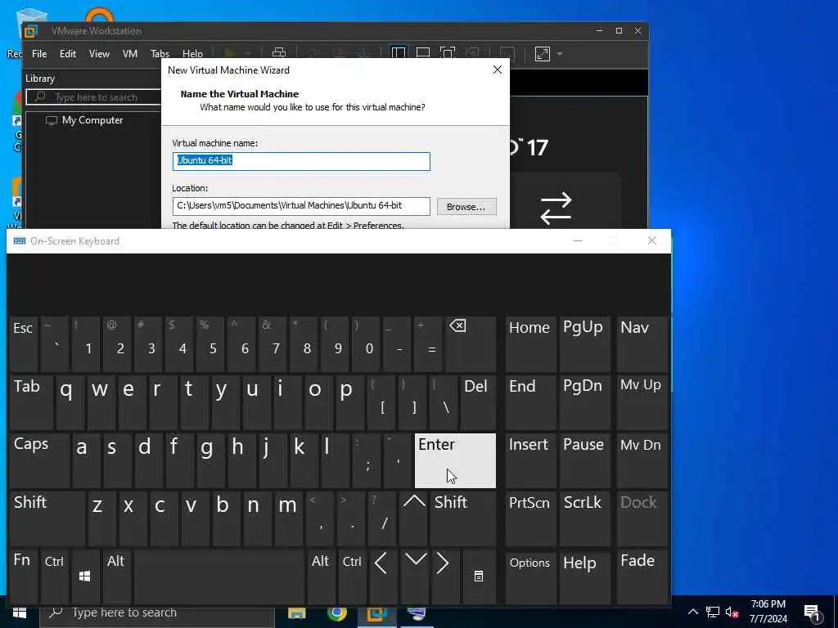Show hidden tray icons chevron
The width and height of the screenshot is (838, 628).
[x=692, y=612]
